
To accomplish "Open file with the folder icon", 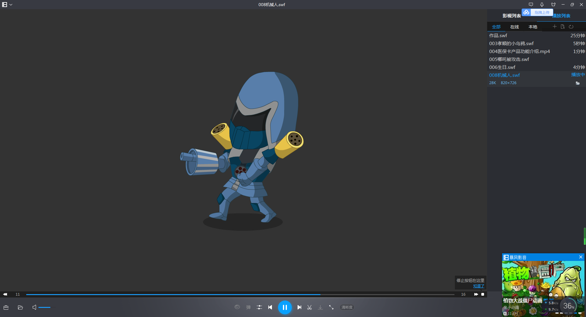I will pos(20,307).
